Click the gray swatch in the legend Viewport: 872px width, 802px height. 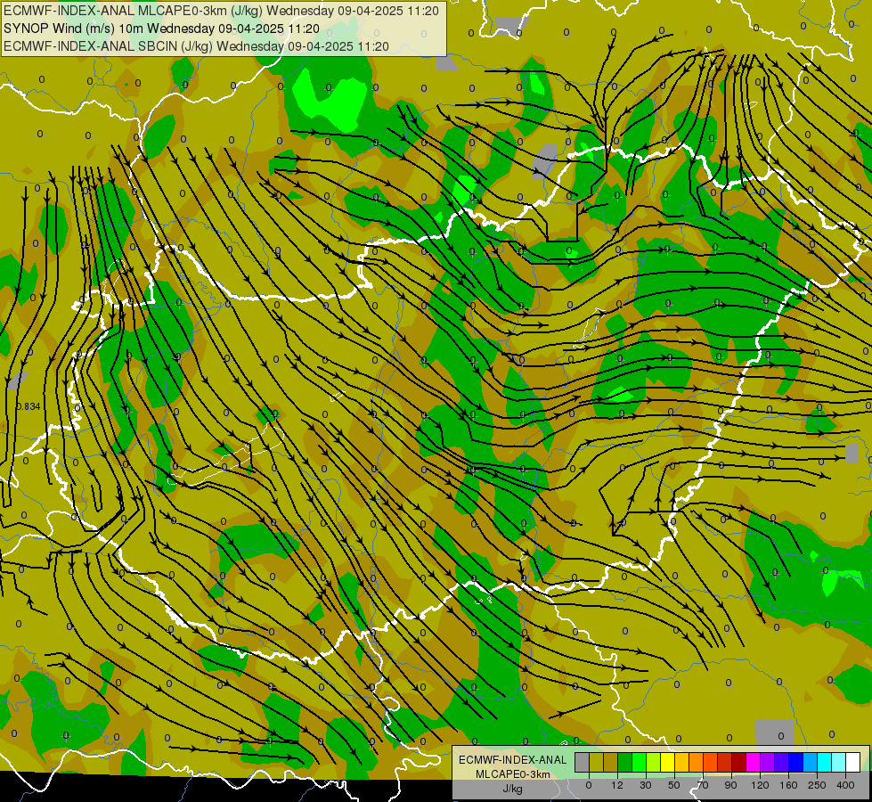582,762
